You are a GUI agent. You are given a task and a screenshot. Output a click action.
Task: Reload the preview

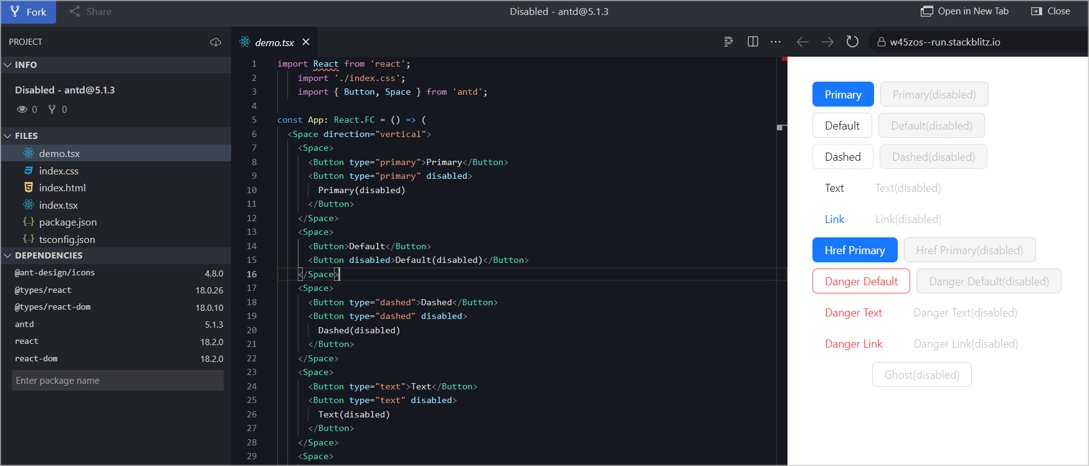tap(852, 42)
